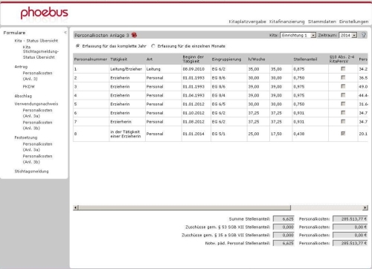The width and height of the screenshot is (372, 269).
Task: Open Personalkosten (Anl. 3b) under Festsetzung
Action: (x=37, y=159)
